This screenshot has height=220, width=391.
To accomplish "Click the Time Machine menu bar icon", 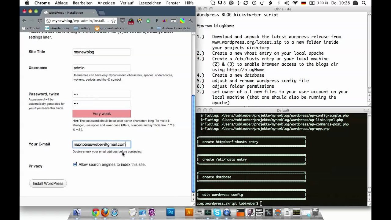I will coord(254,3).
